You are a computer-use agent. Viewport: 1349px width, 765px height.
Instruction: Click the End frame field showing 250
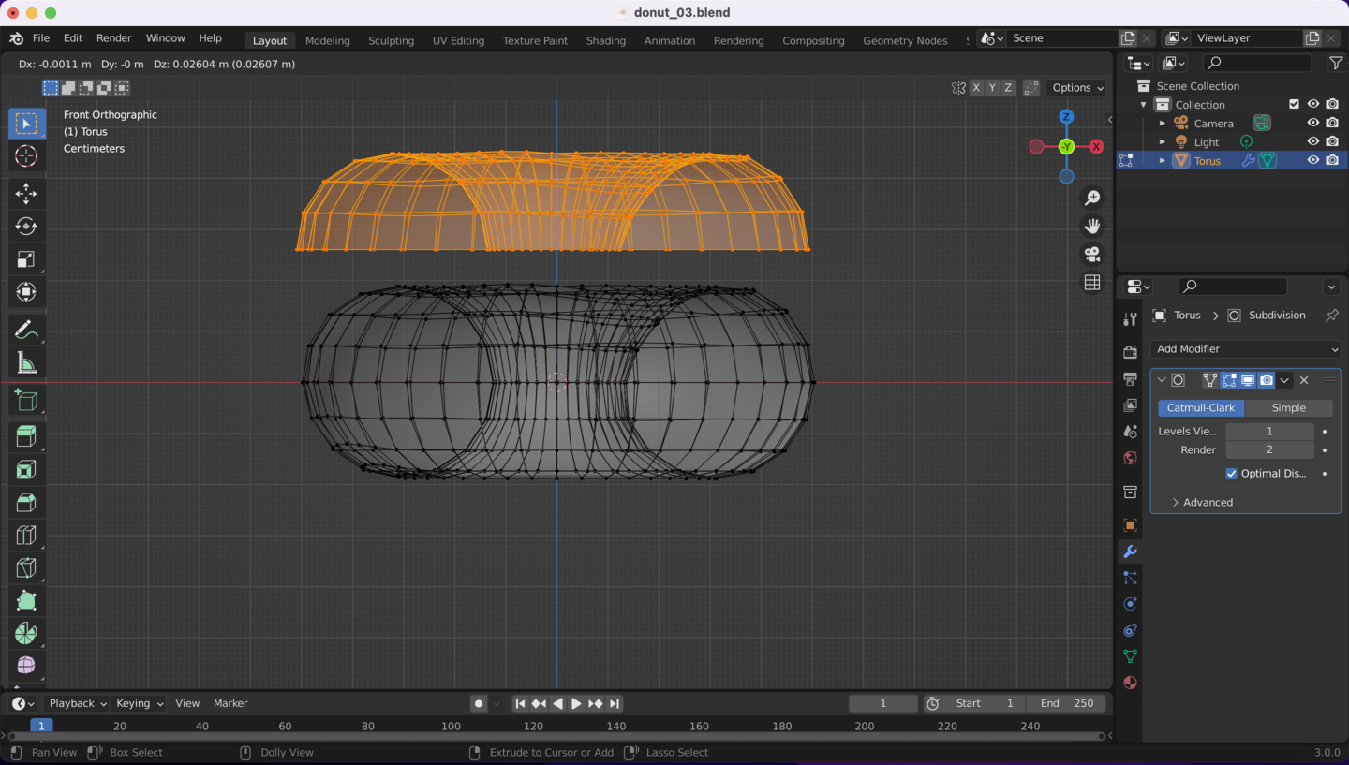1066,703
